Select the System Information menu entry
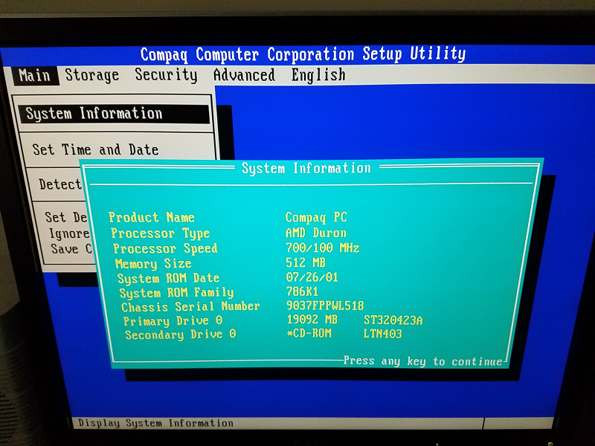The image size is (595, 446). click(x=114, y=114)
